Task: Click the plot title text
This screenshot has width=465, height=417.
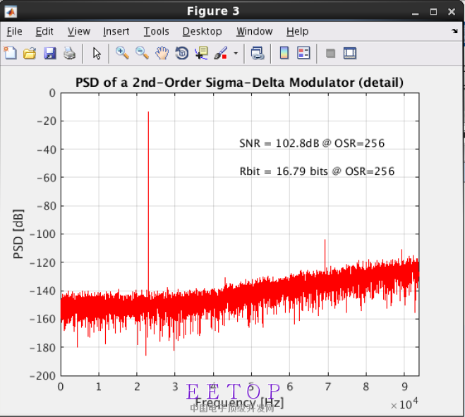Action: [240, 83]
